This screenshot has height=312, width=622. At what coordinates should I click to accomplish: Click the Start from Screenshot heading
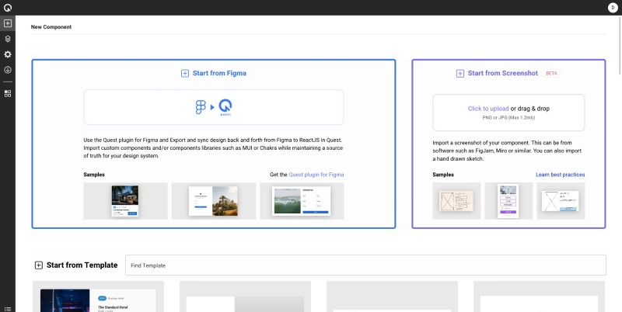[502, 73]
